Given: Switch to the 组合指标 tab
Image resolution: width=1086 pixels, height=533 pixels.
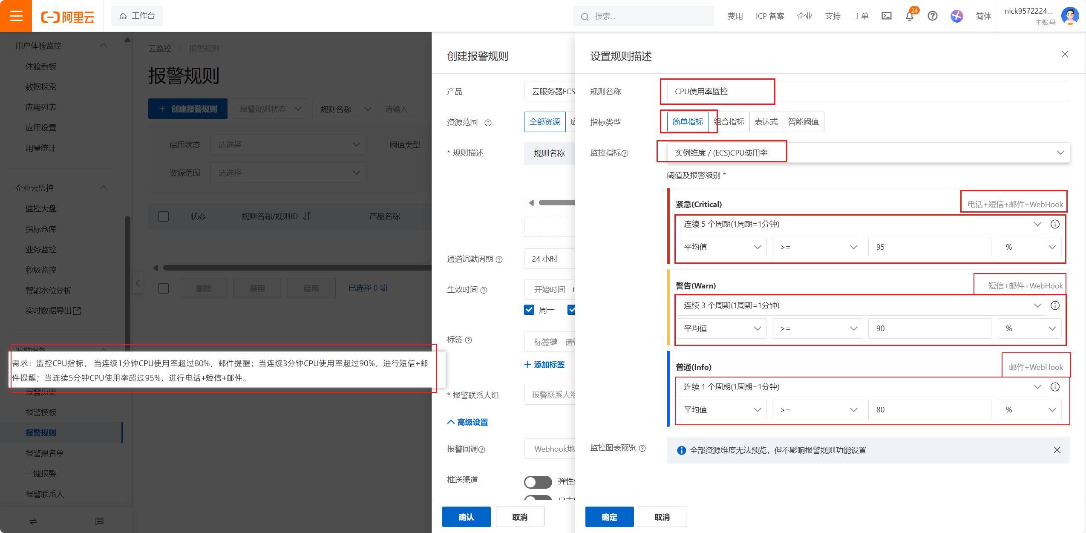Looking at the screenshot, I should pyautogui.click(x=729, y=122).
